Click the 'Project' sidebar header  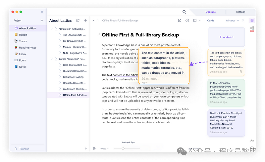pos(18,20)
